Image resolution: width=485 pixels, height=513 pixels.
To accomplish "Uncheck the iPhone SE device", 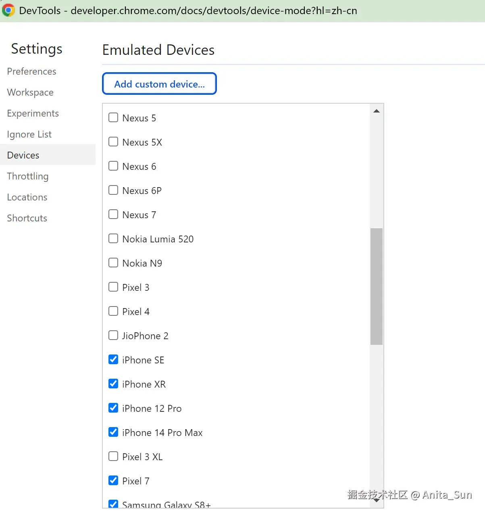I will point(113,360).
